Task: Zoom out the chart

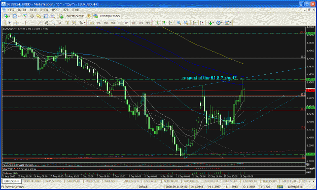Action: click(x=186, y=23)
